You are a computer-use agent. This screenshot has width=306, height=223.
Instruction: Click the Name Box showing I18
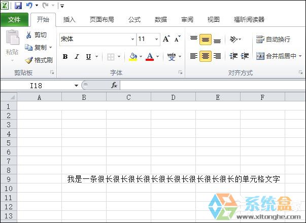(36, 86)
